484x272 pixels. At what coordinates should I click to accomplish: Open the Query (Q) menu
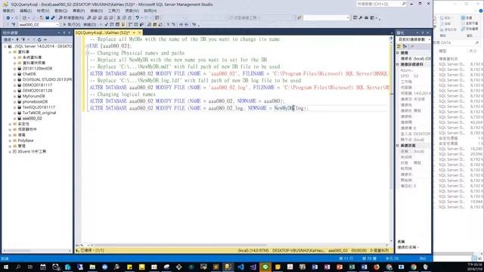coord(60,11)
